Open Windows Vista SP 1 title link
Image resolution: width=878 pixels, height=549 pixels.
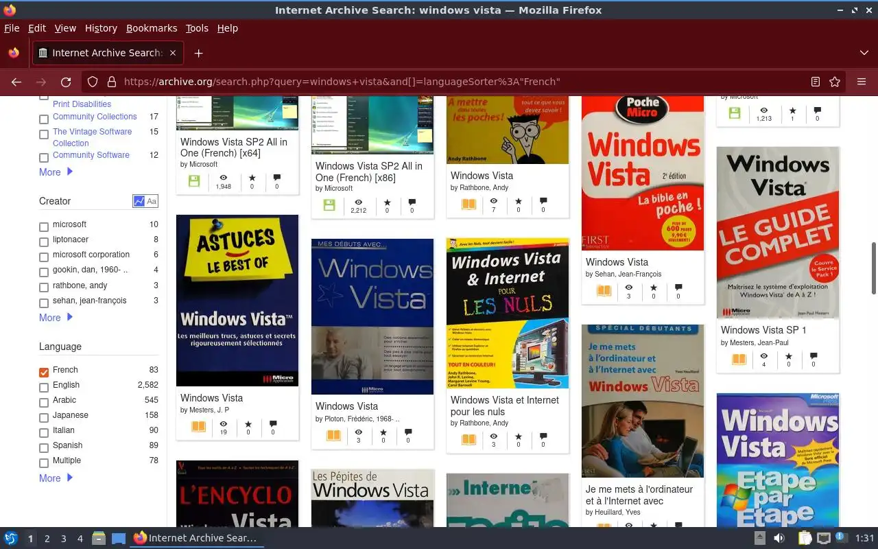click(763, 330)
